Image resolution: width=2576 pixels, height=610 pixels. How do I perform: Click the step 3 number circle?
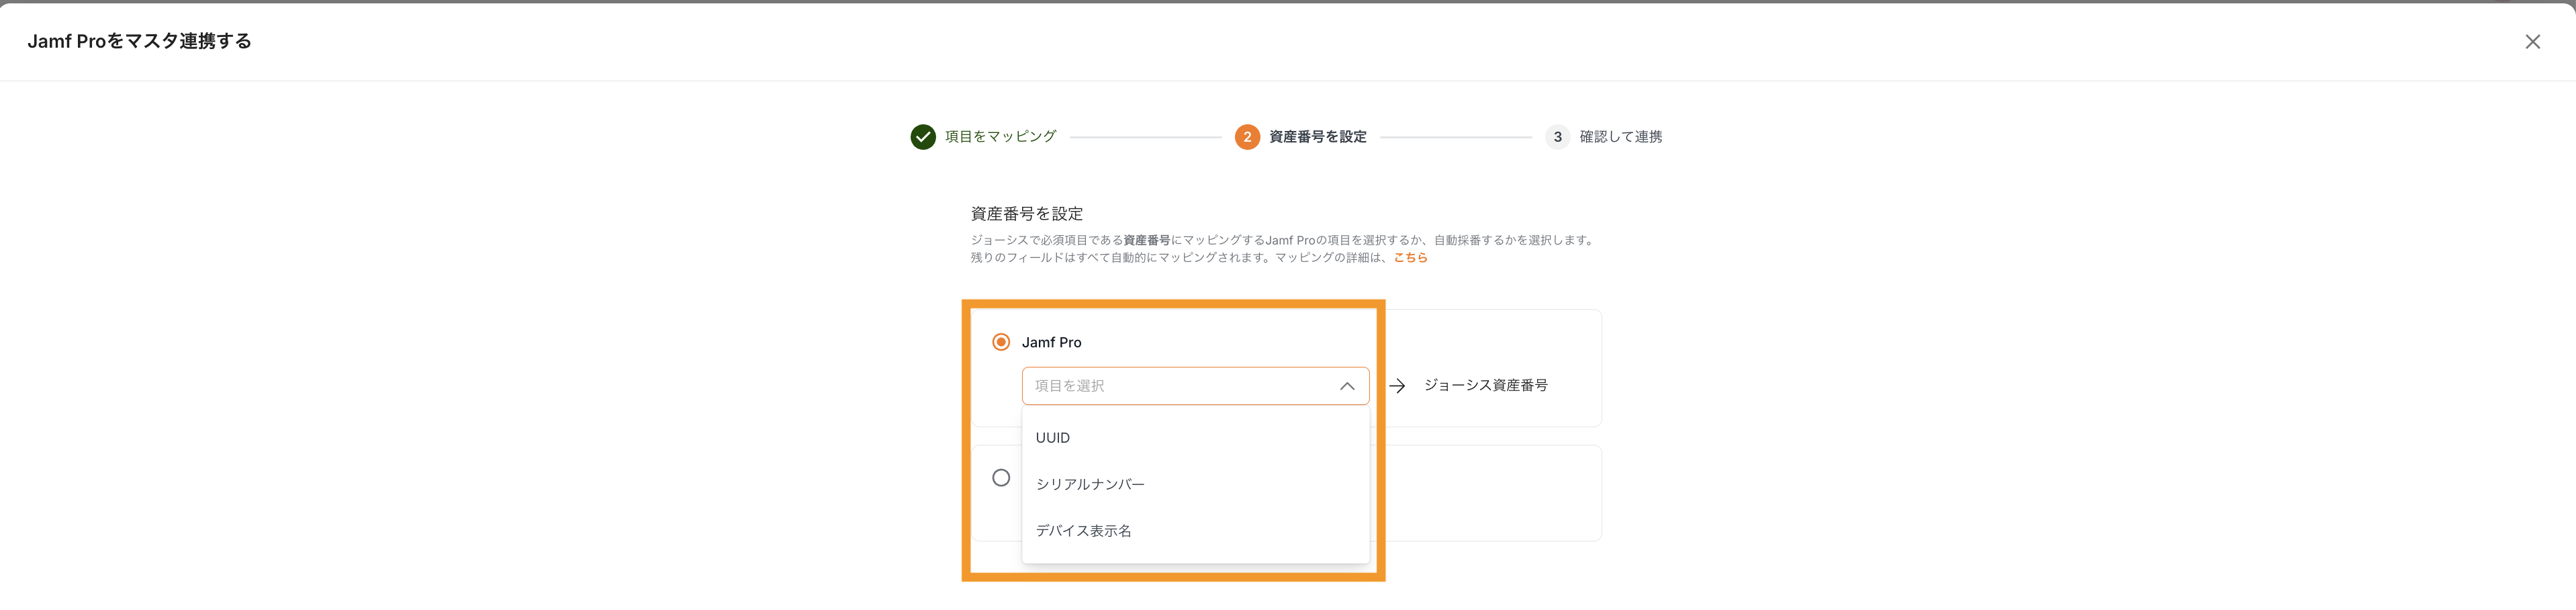pos(1556,137)
